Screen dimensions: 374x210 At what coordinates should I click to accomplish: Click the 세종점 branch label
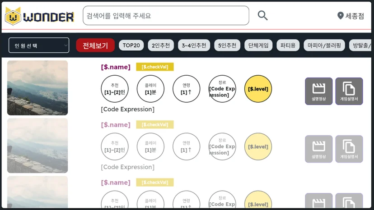point(355,16)
